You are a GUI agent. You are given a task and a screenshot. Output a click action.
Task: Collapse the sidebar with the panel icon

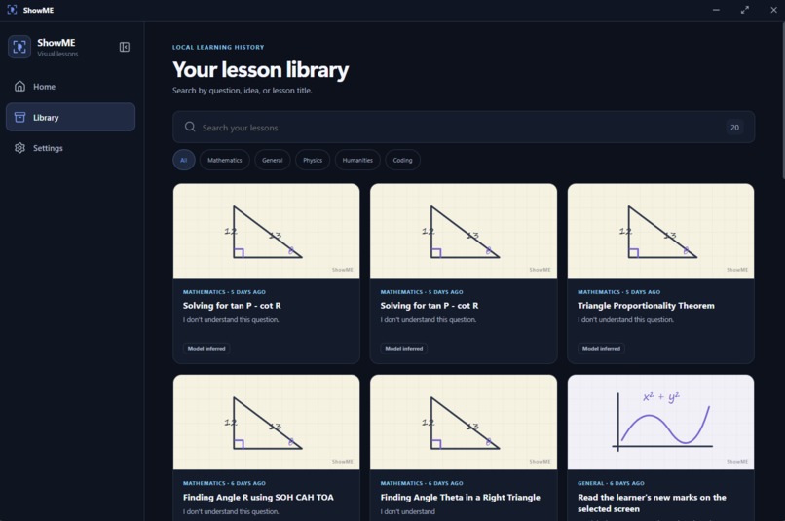pyautogui.click(x=124, y=47)
